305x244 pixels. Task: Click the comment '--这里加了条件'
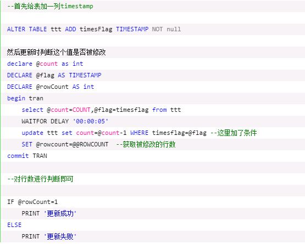point(234,133)
